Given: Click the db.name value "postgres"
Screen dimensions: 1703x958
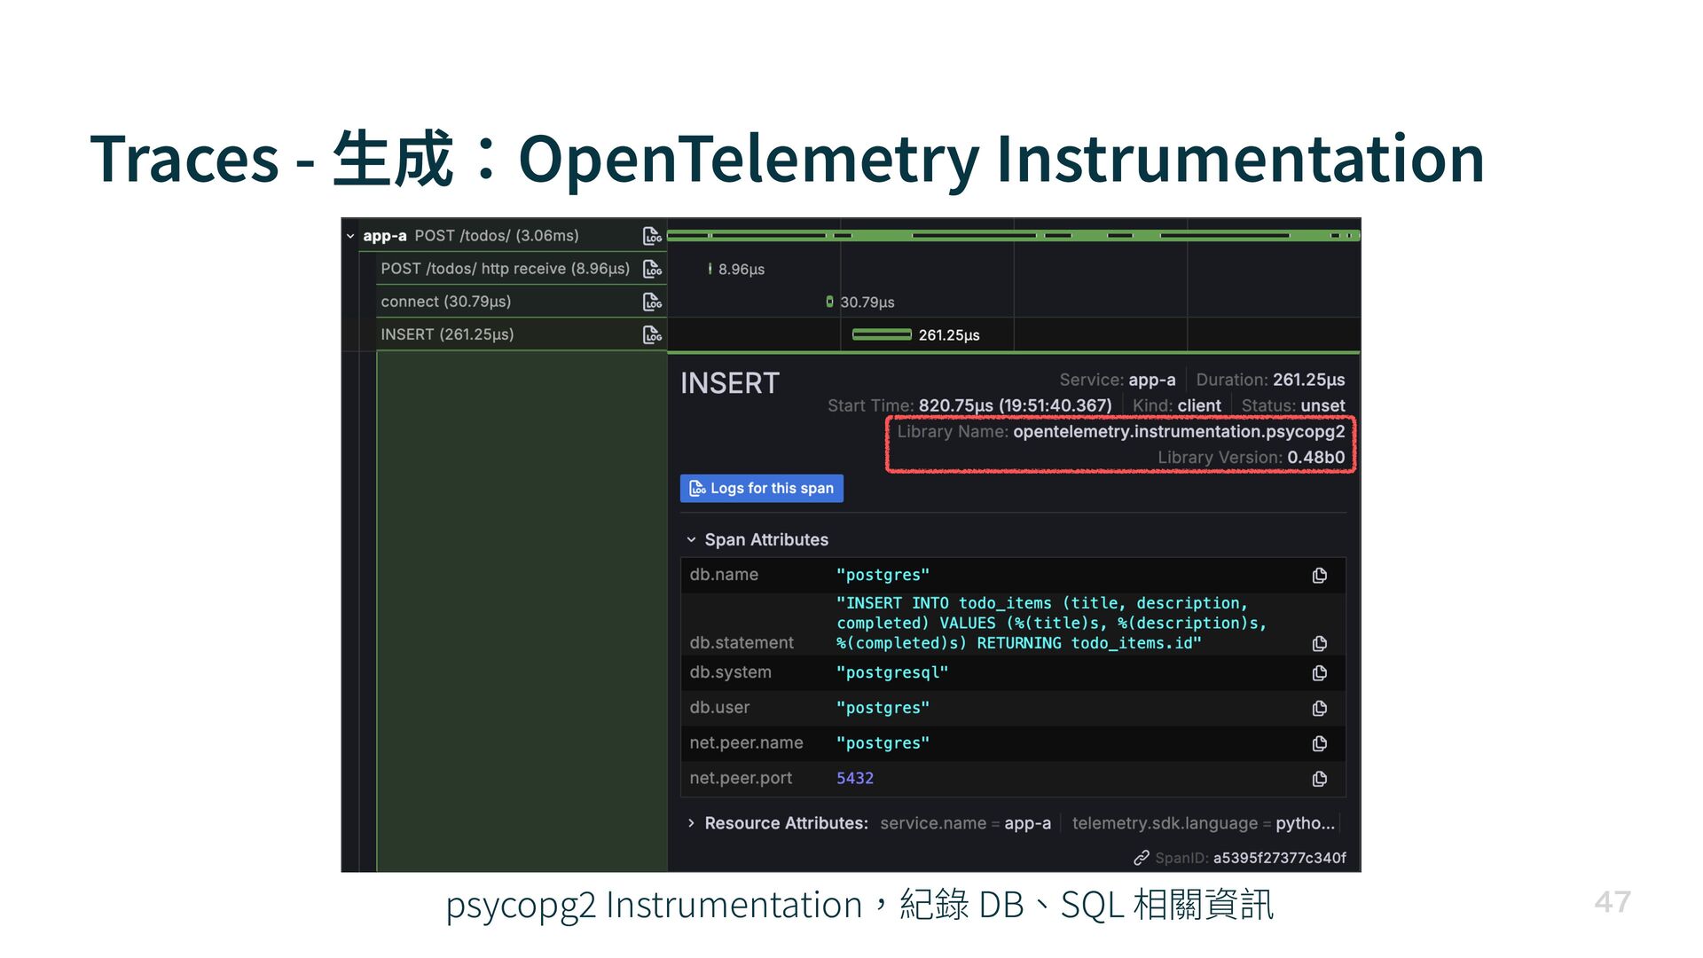Looking at the screenshot, I should pos(883,575).
